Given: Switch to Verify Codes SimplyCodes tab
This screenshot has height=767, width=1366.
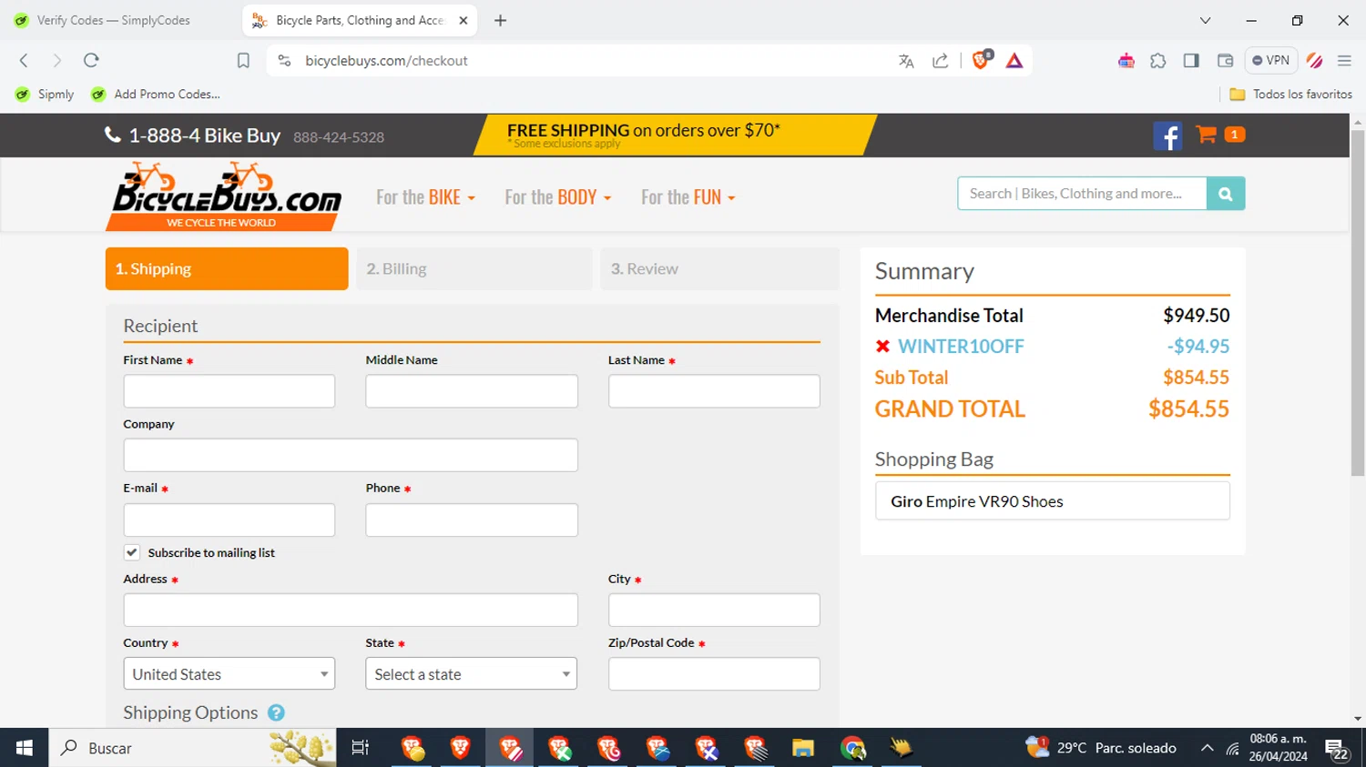Looking at the screenshot, I should [x=114, y=20].
